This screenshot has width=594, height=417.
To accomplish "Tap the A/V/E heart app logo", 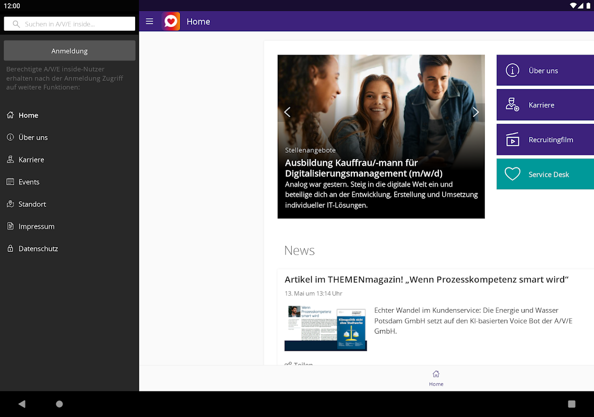I will [x=171, y=21].
